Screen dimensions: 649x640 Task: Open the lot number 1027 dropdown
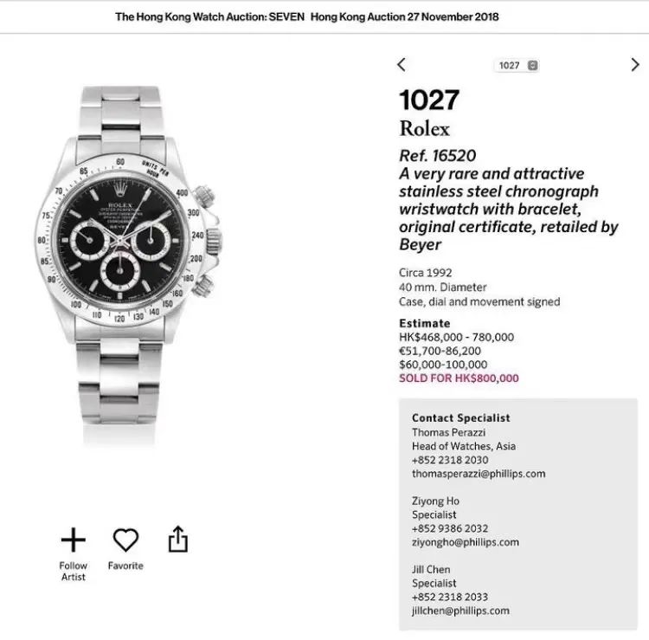(x=517, y=66)
